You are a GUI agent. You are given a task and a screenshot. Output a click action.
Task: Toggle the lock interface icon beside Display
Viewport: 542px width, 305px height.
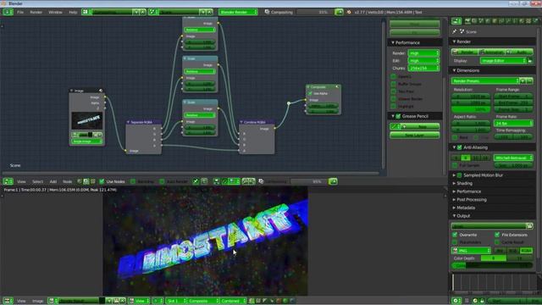[530, 61]
